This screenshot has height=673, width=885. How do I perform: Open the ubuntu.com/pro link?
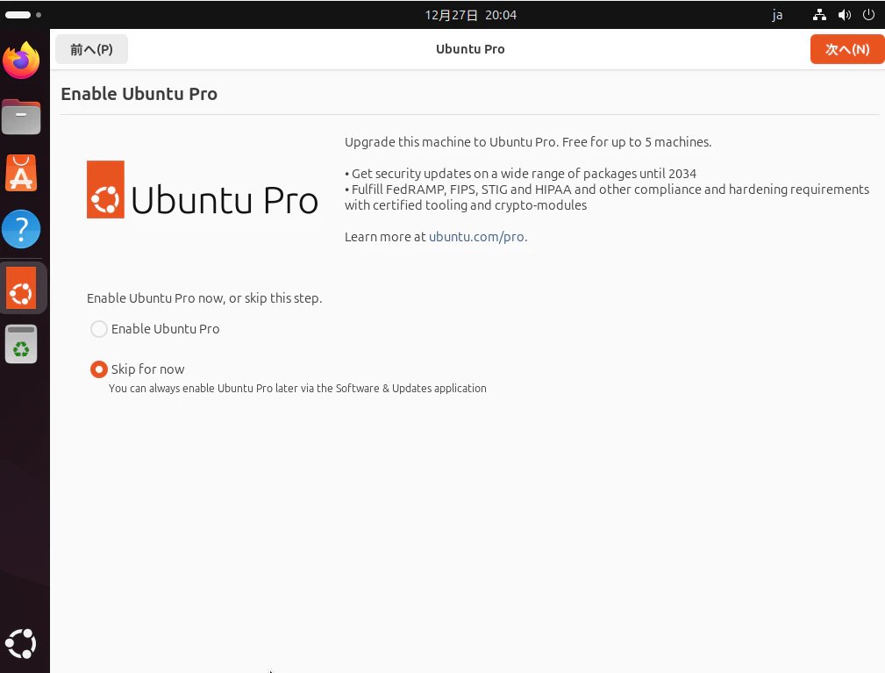(476, 237)
